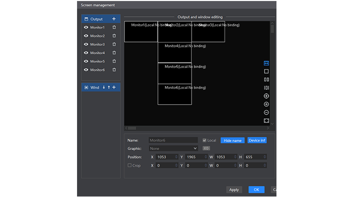Enable the Crop checkbox
This screenshot has width=353, height=197.
tap(129, 165)
